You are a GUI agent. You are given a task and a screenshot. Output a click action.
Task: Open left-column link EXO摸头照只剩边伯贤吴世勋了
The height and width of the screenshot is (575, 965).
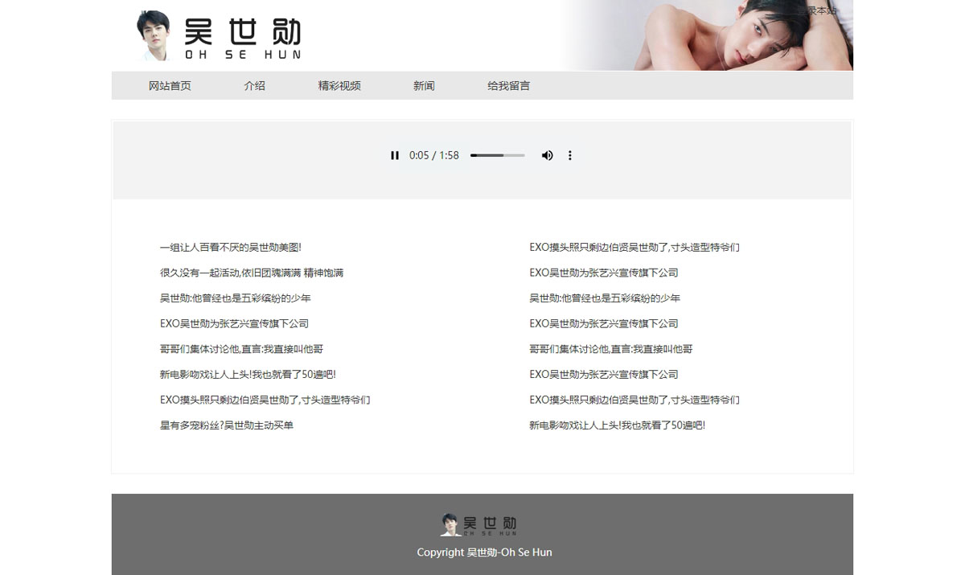pos(265,400)
